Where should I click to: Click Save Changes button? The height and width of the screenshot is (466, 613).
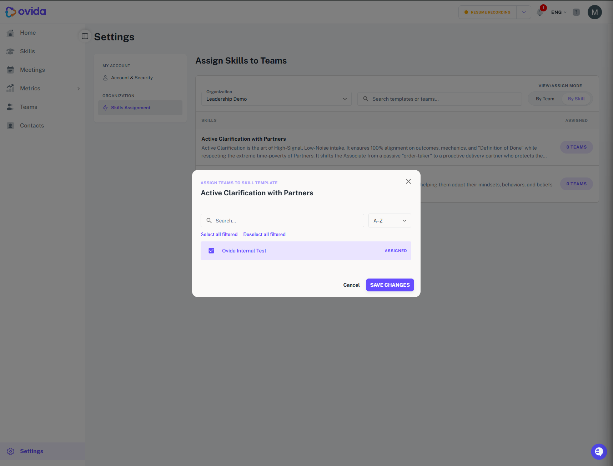tap(390, 285)
